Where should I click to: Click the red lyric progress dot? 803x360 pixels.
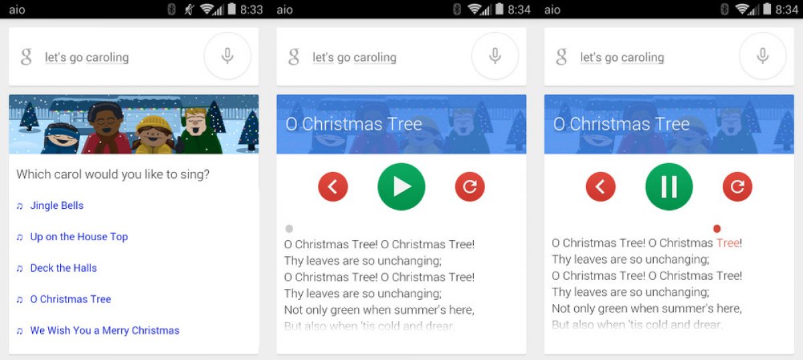717,228
